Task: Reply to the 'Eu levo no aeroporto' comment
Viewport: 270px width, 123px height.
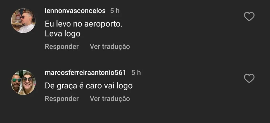Action: 62,46
